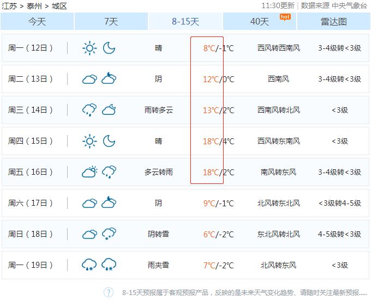
Task: Switch to the 7天 forecast tab
Action: point(111,22)
